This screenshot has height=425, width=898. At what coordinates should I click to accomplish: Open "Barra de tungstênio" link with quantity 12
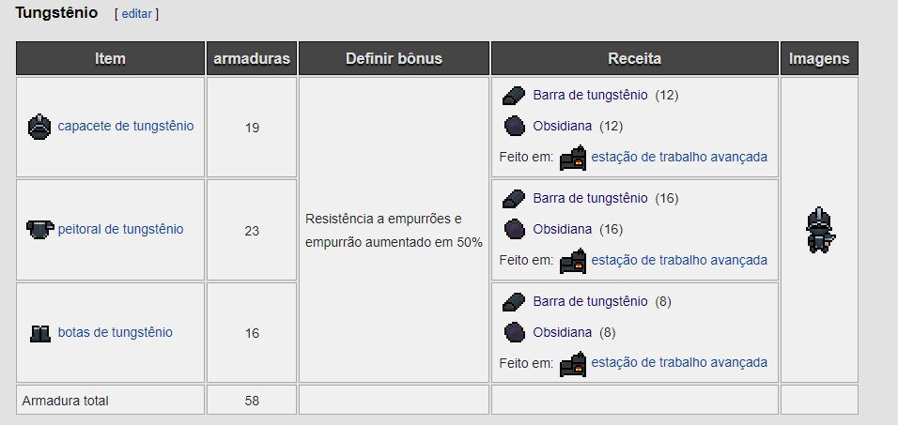(x=590, y=95)
